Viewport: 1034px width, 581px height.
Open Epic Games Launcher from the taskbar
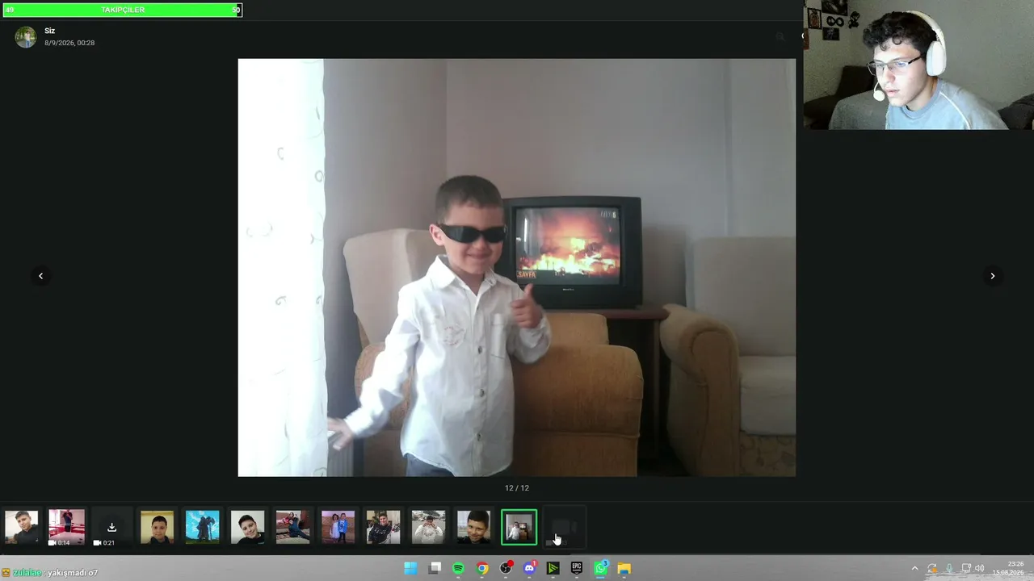point(577,568)
